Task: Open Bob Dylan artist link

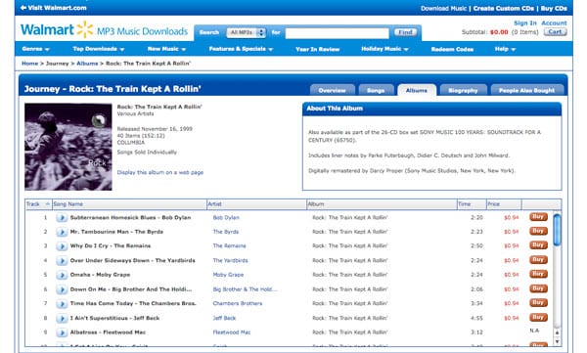Action: pyautogui.click(x=226, y=217)
